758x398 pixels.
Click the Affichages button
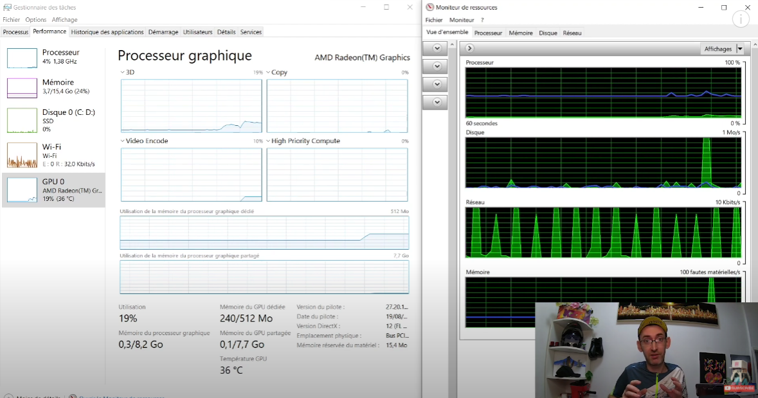click(717, 49)
